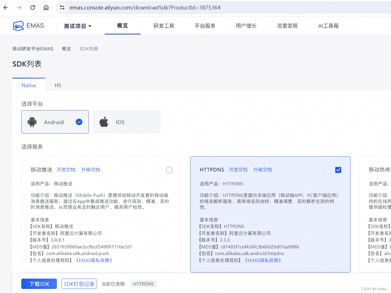
Task: Select the HTTPDNS version number 2.3.3
Action: click(x=225, y=240)
